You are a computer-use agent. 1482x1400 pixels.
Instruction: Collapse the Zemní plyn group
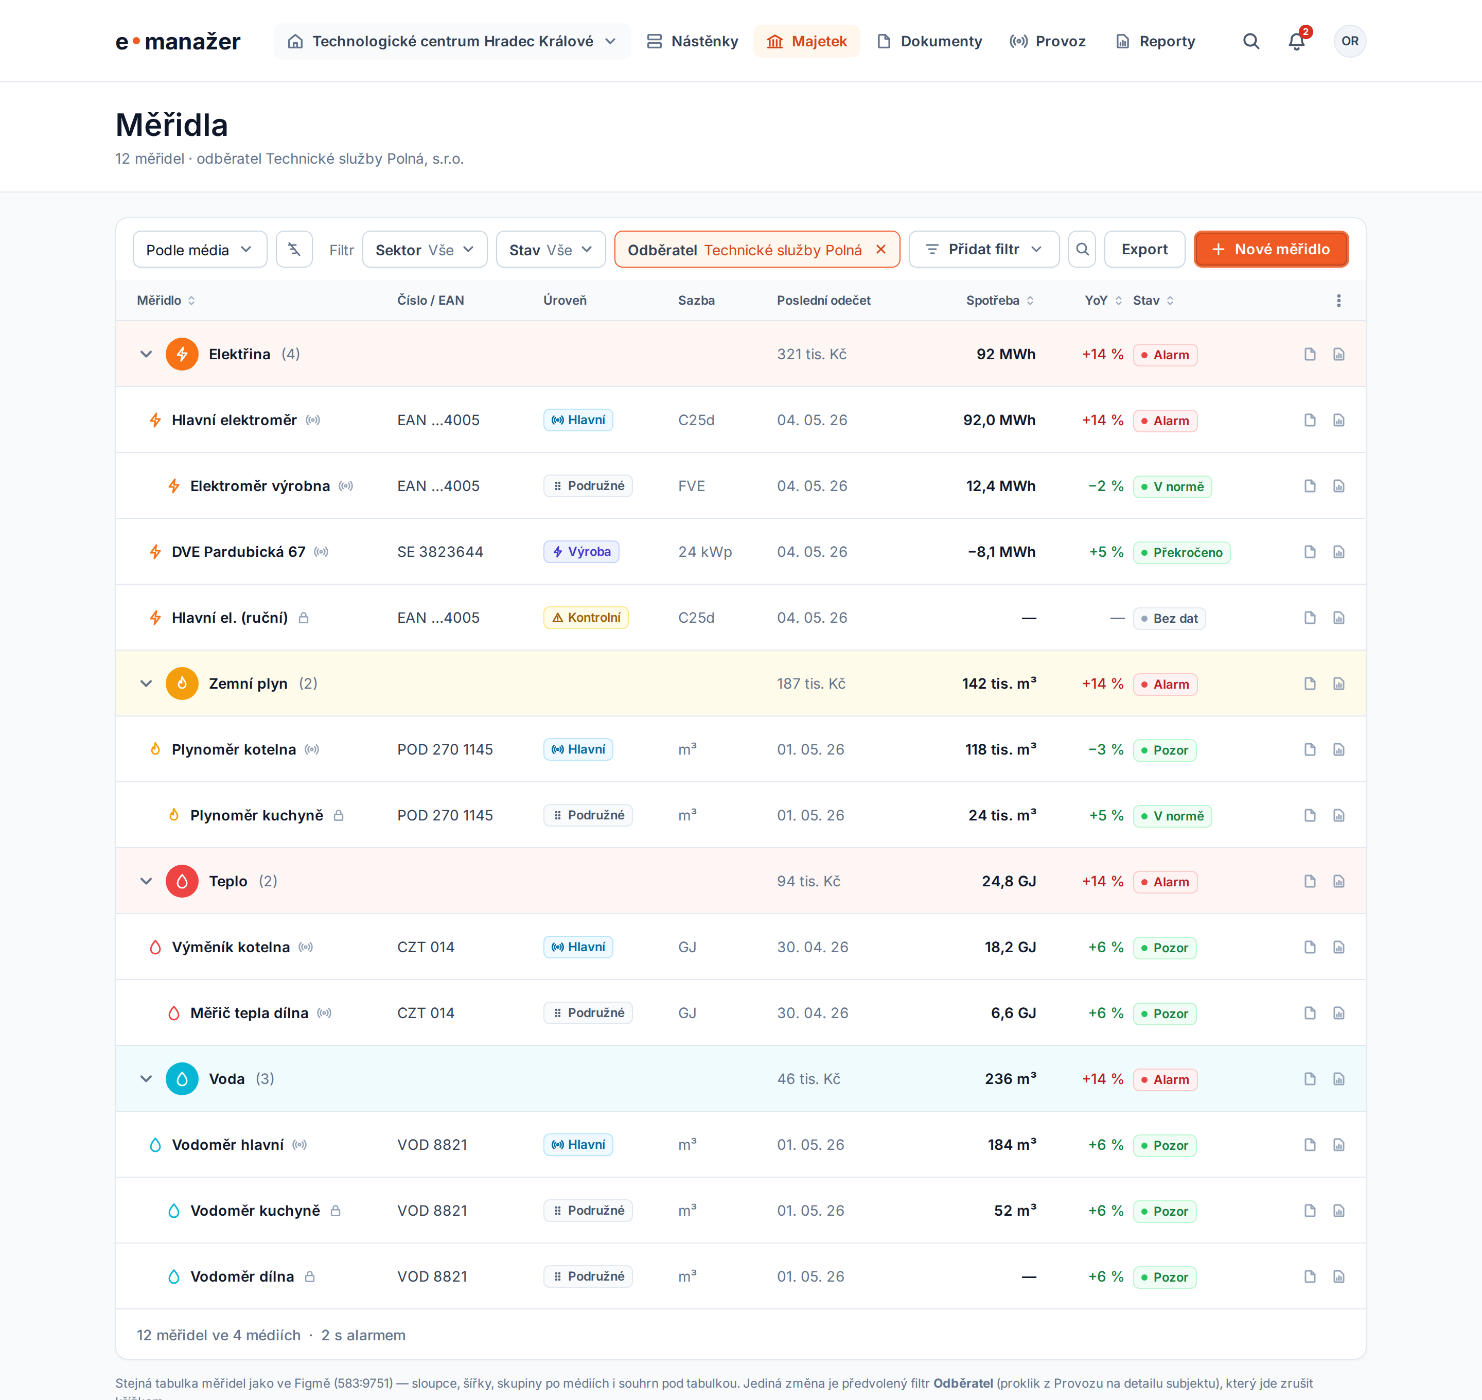(146, 685)
